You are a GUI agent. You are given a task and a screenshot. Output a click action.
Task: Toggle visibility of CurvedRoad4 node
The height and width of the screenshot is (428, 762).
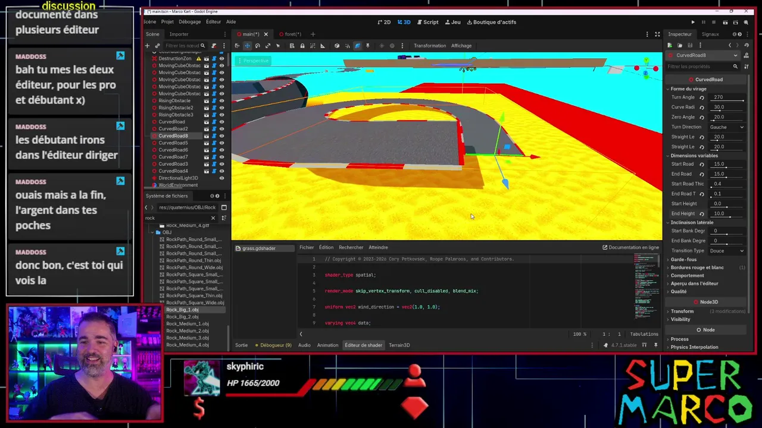pos(221,171)
